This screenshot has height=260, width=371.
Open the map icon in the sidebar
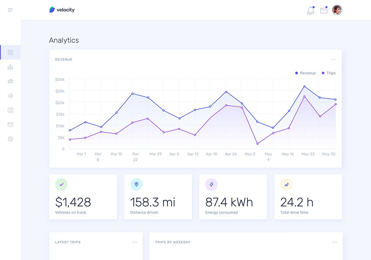point(10,110)
